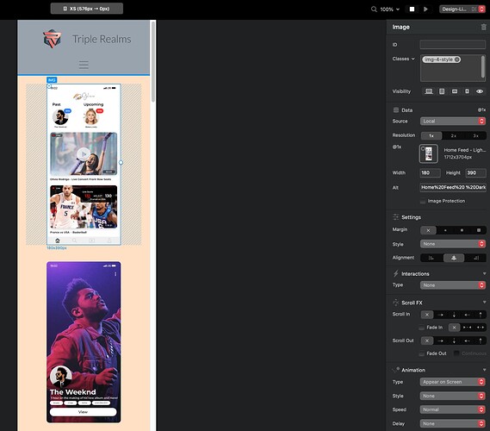Set Scroll In to none (X)
The width and height of the screenshot is (490, 431).
427,315
